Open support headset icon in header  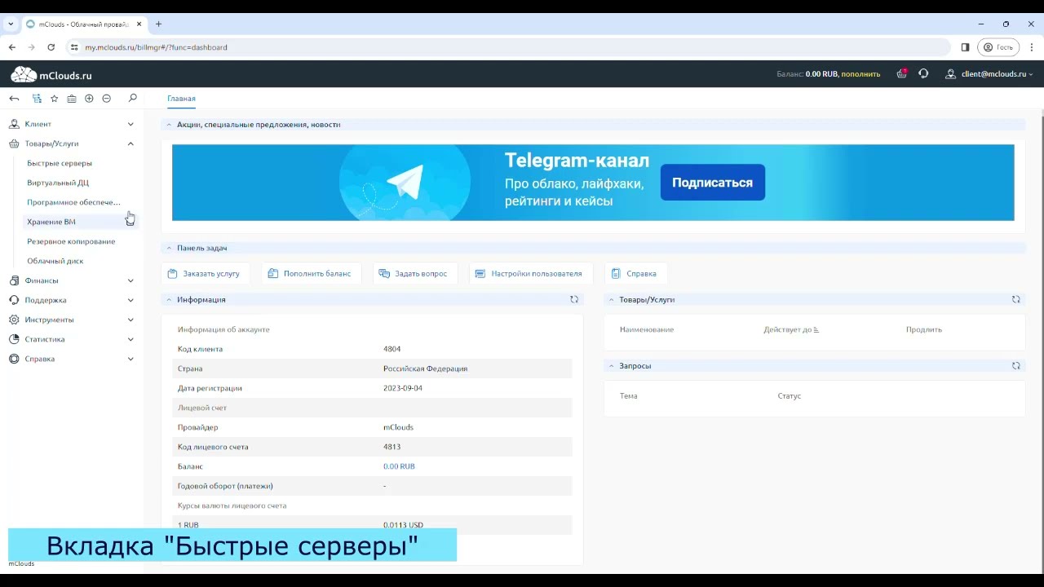click(923, 73)
